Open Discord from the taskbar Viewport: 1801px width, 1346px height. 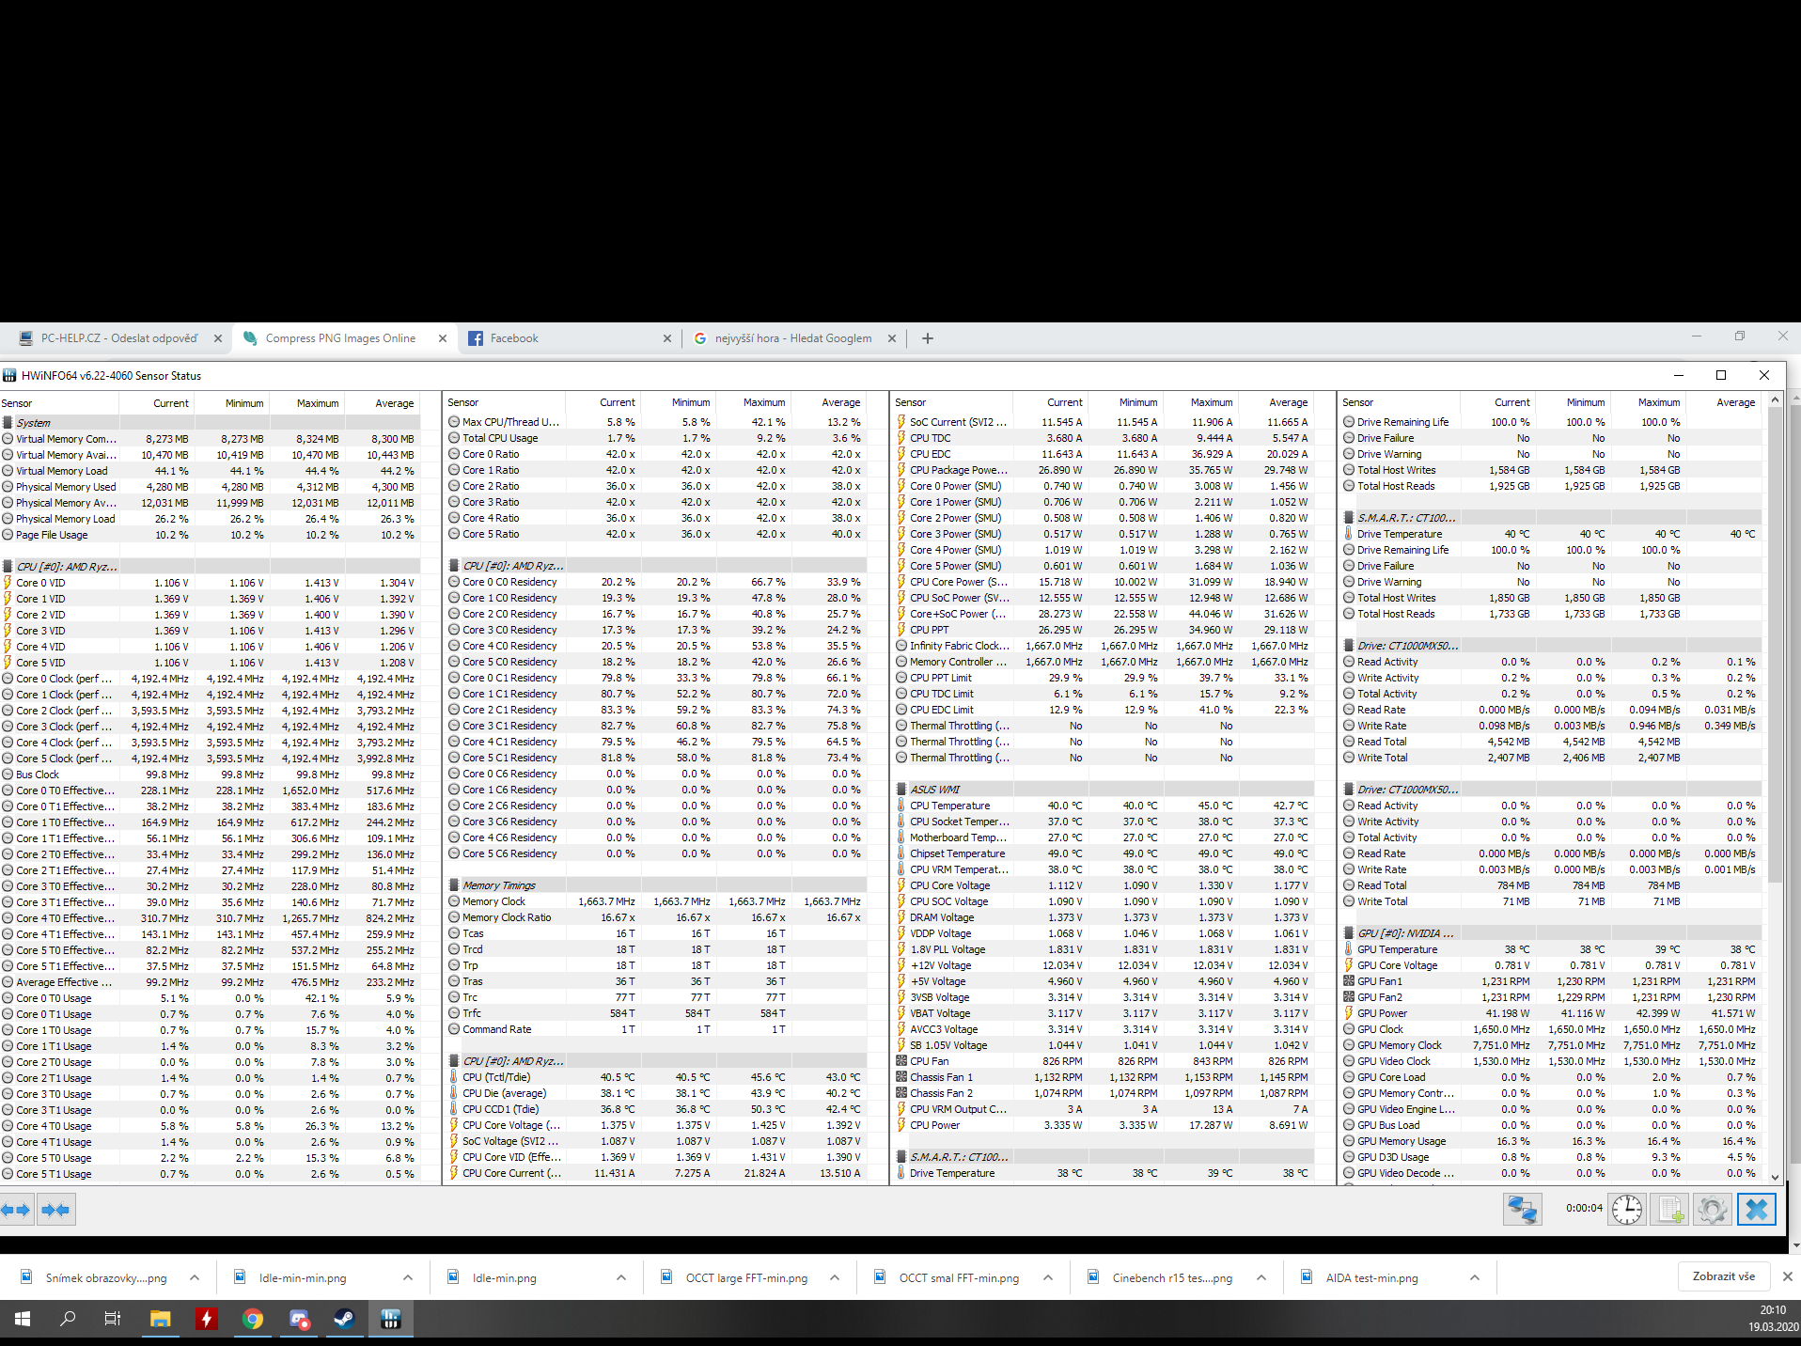click(299, 1319)
